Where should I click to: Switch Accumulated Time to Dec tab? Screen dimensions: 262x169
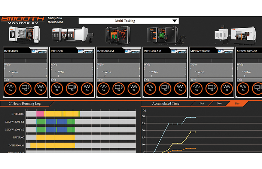click(237, 103)
